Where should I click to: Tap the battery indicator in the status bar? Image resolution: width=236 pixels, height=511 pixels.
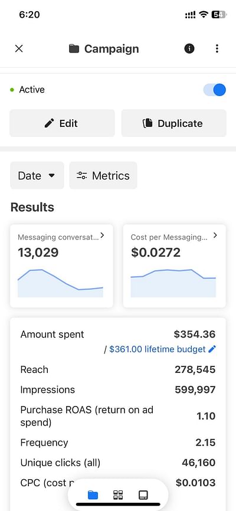click(219, 15)
